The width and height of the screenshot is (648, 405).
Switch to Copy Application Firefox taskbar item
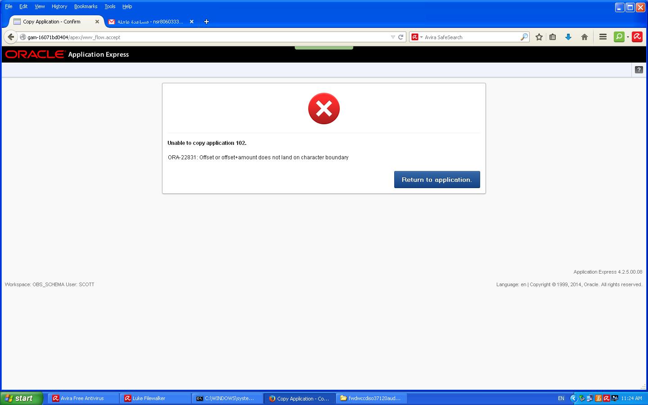(x=299, y=398)
